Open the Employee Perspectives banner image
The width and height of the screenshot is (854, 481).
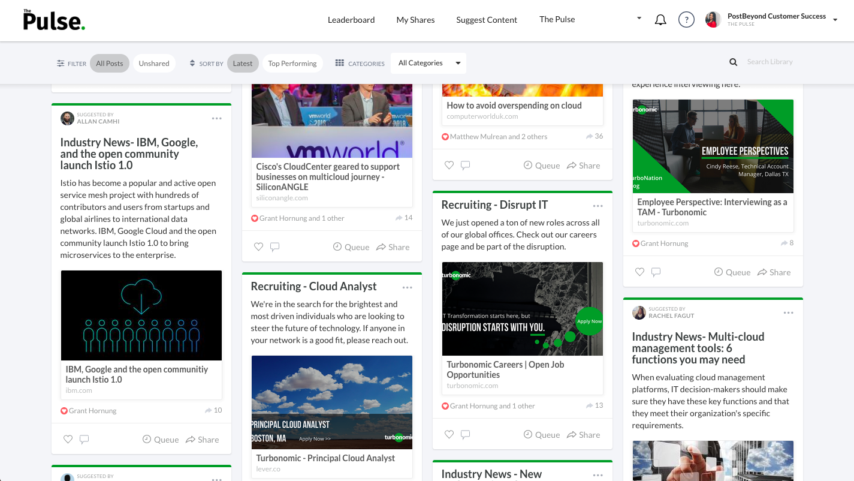click(713, 146)
